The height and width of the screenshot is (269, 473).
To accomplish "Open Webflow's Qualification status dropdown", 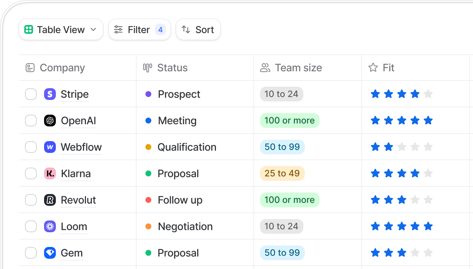I will (187, 147).
